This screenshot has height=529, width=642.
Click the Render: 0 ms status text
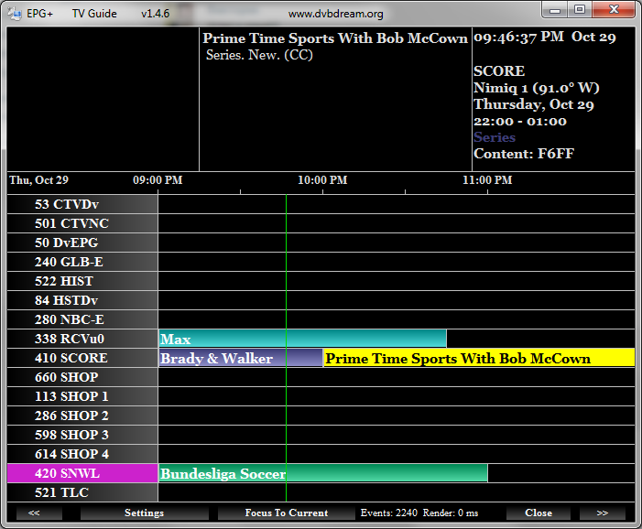tap(451, 513)
